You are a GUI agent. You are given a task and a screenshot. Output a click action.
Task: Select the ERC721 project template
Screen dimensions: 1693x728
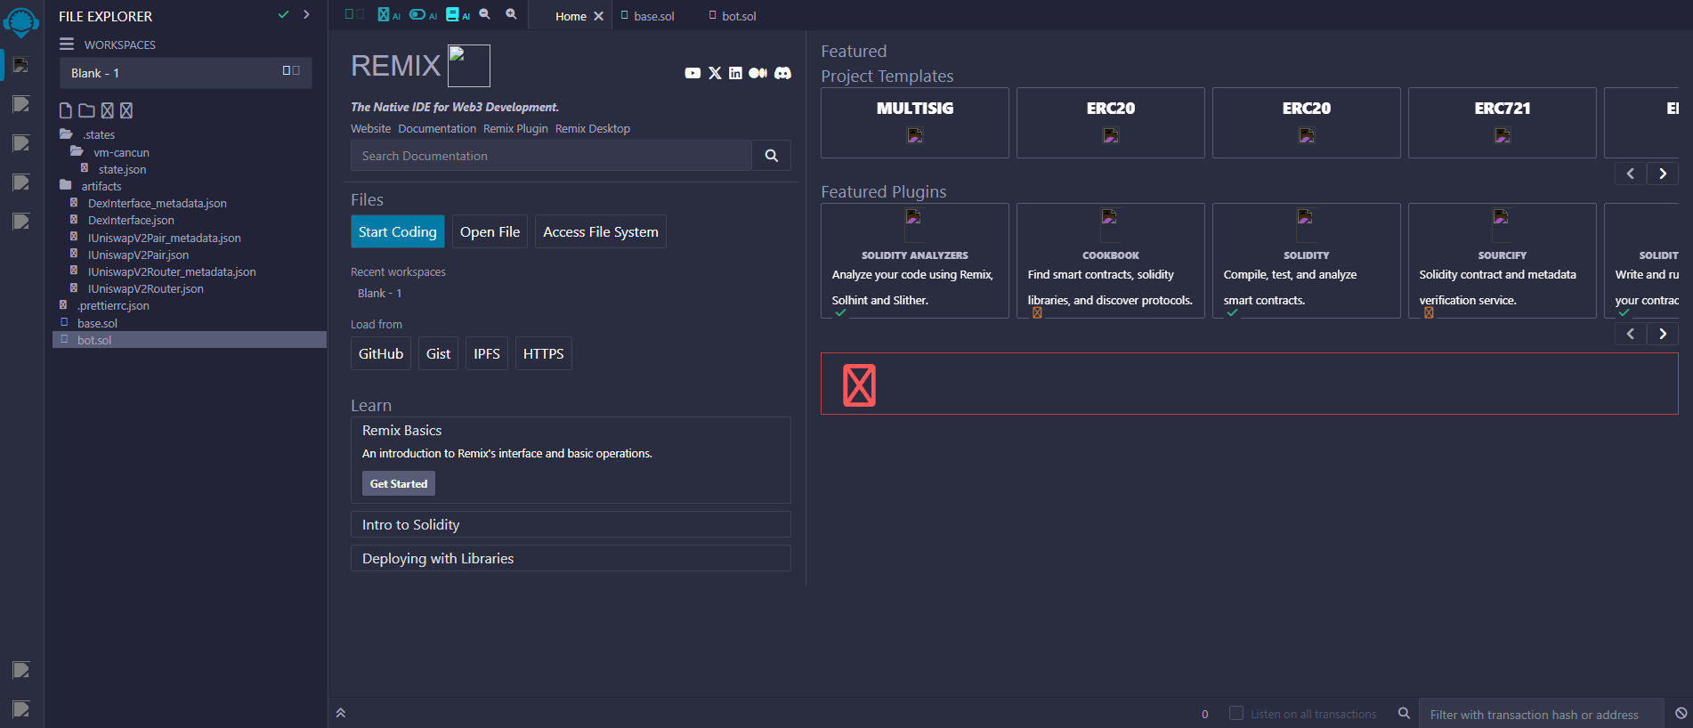point(1503,123)
